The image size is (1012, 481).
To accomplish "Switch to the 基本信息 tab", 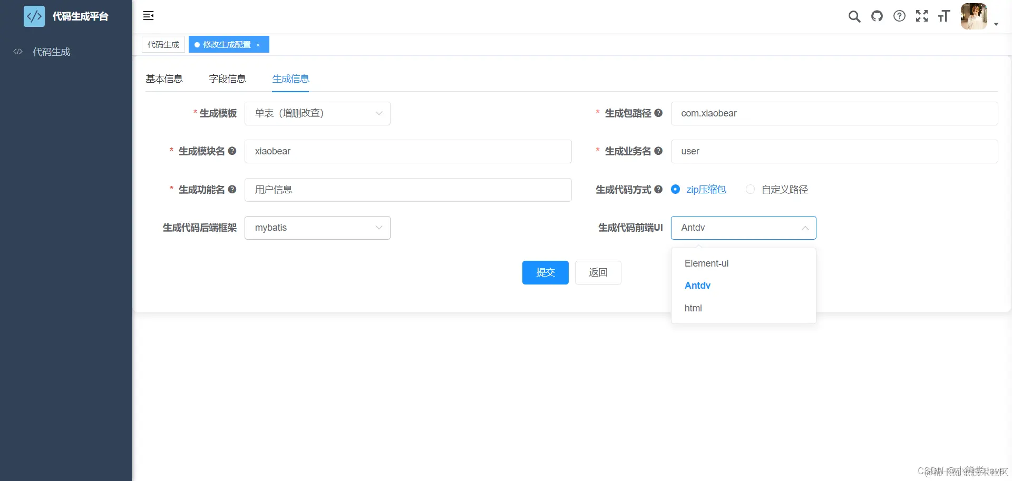I will [x=164, y=79].
